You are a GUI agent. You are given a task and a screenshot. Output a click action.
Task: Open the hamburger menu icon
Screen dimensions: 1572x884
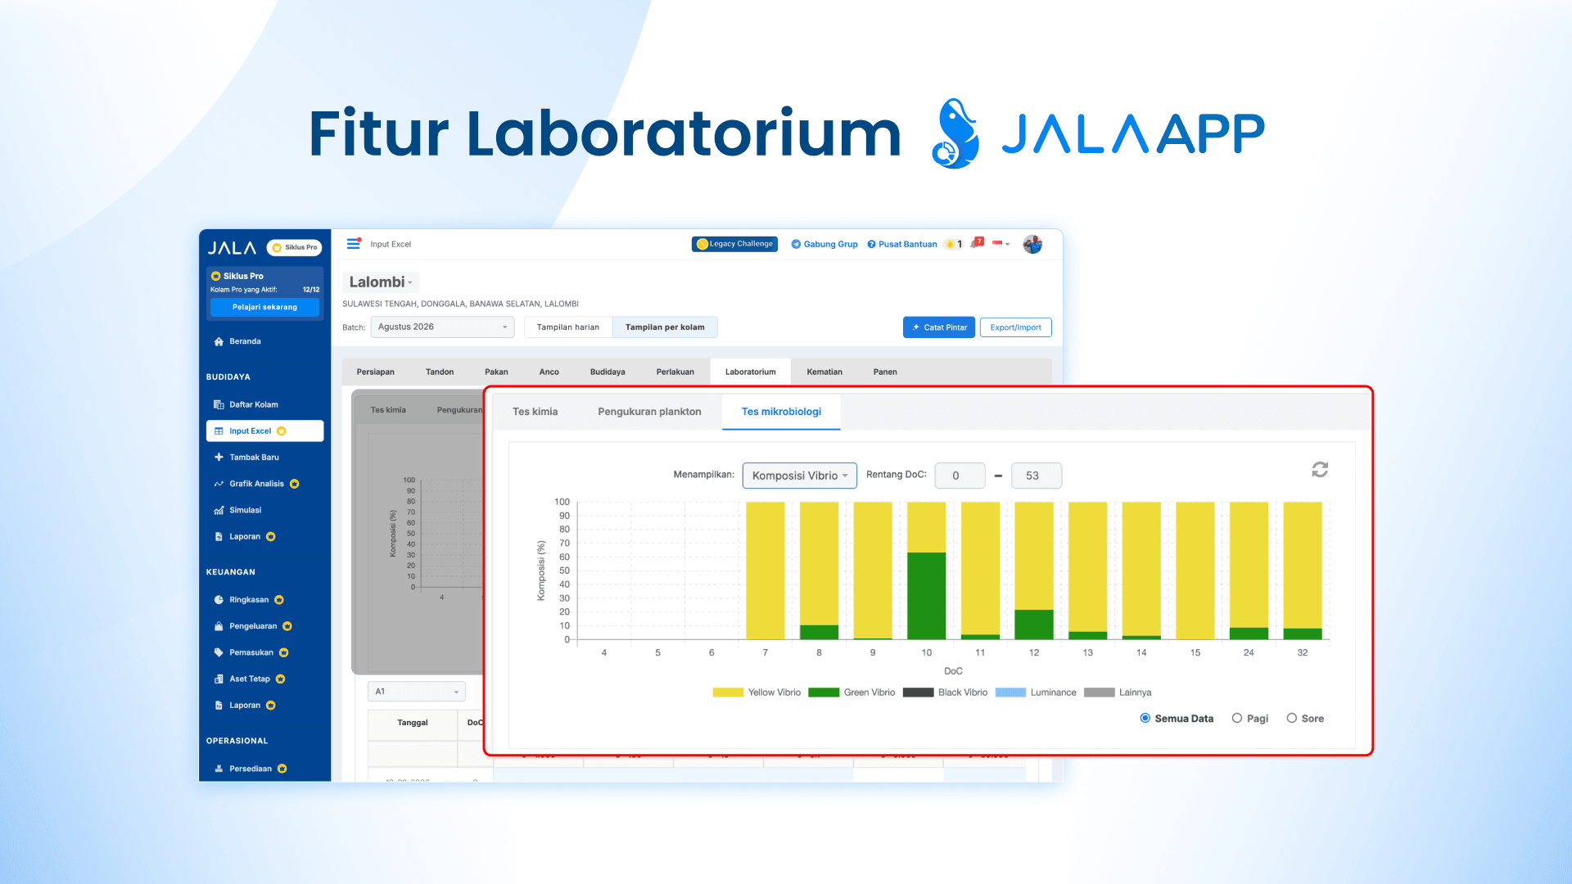coord(354,244)
